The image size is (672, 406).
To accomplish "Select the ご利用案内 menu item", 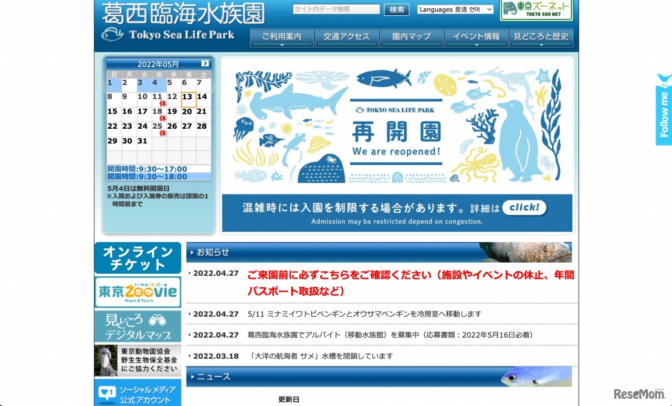I will (x=281, y=37).
